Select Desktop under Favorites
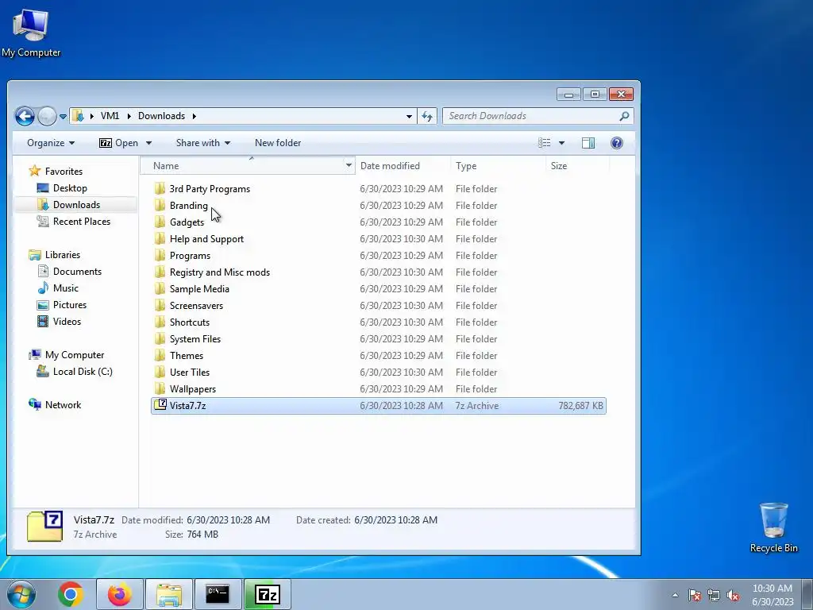 (x=62, y=188)
